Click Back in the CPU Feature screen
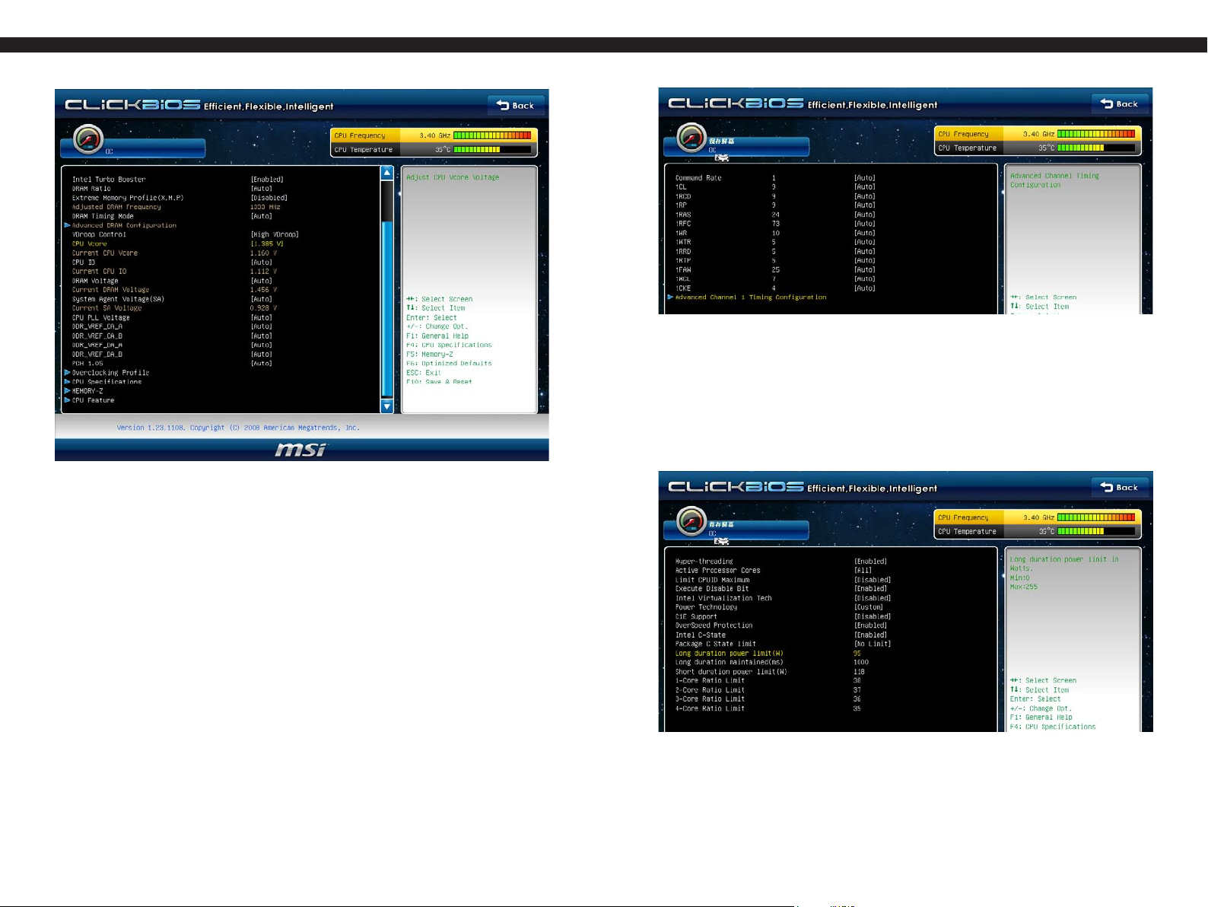 [x=1120, y=487]
